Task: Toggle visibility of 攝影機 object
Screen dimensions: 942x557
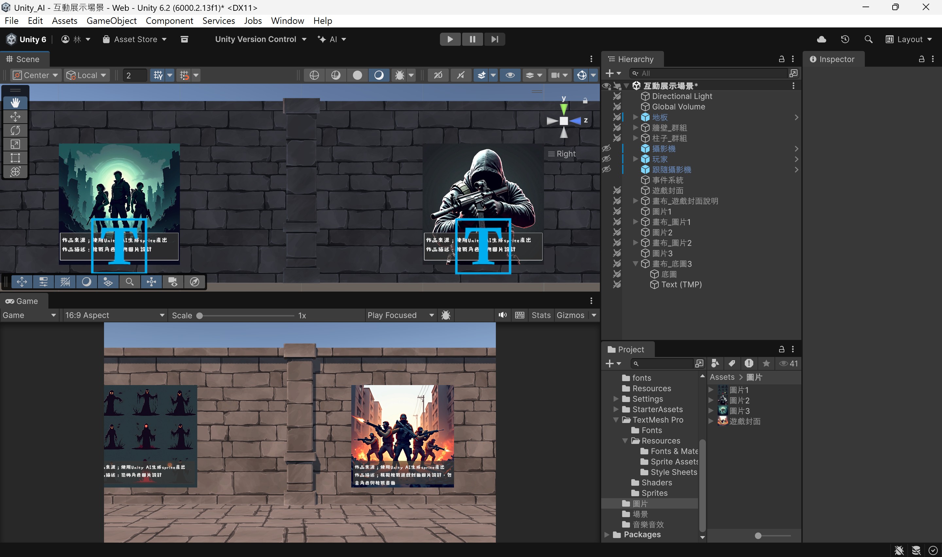Action: coord(606,149)
